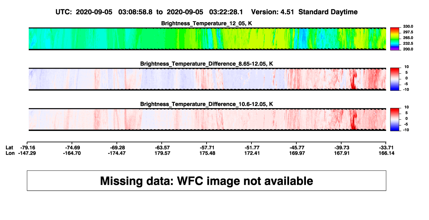The height and width of the screenshot is (220, 429).
Task: Click the Missing data WFC image box
Action: pyautogui.click(x=207, y=180)
